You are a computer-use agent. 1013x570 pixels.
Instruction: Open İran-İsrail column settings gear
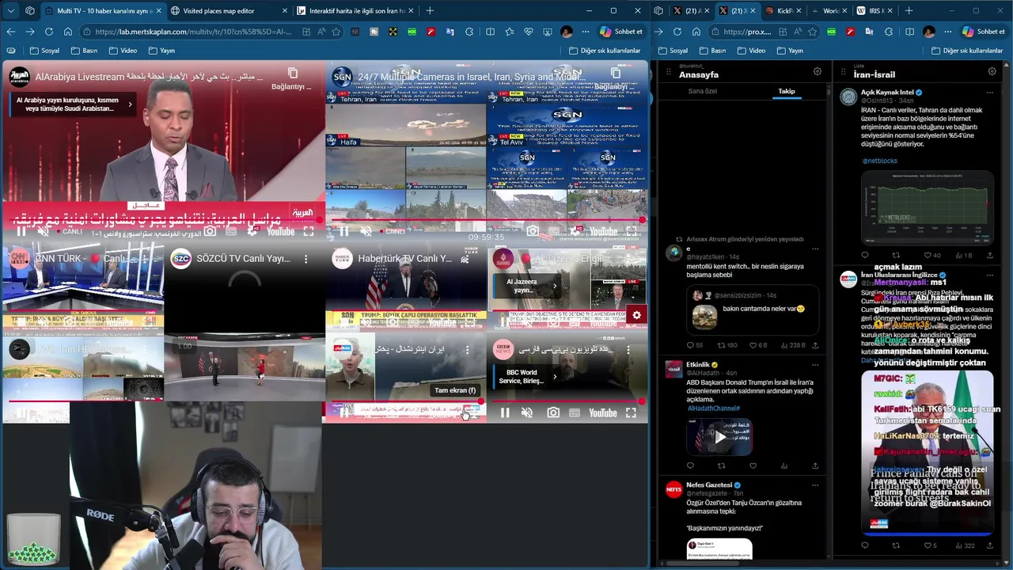click(x=992, y=71)
